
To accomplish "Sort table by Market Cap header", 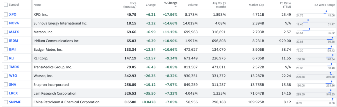I will point(257,5).
